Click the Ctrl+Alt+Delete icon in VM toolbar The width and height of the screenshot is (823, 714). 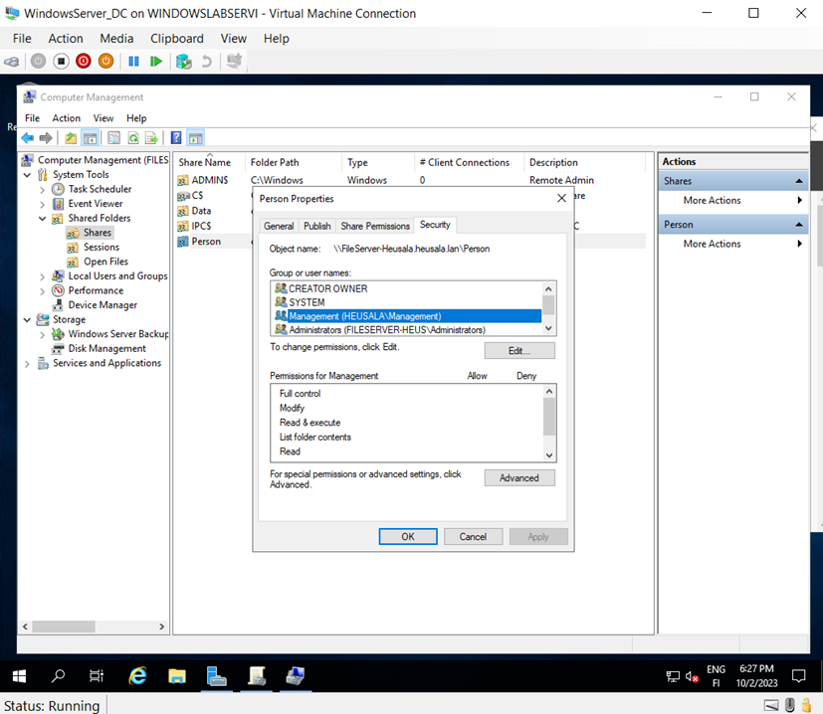[13, 61]
